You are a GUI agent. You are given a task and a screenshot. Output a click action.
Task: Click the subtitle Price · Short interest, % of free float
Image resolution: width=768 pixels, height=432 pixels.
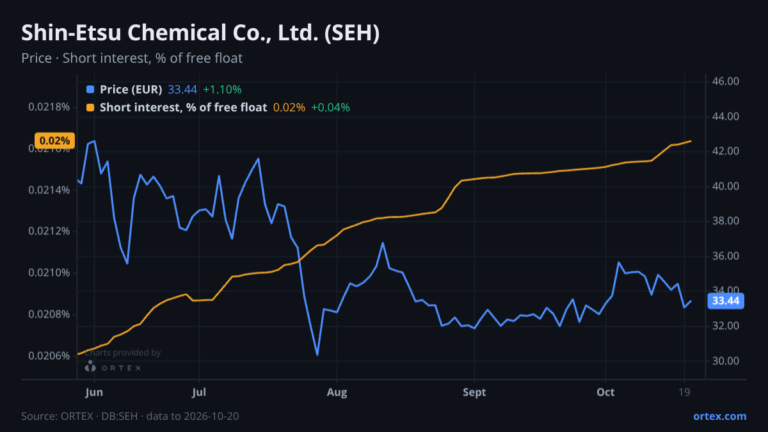[132, 58]
